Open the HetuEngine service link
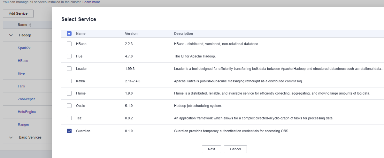The height and width of the screenshot is (158, 384). (27, 112)
